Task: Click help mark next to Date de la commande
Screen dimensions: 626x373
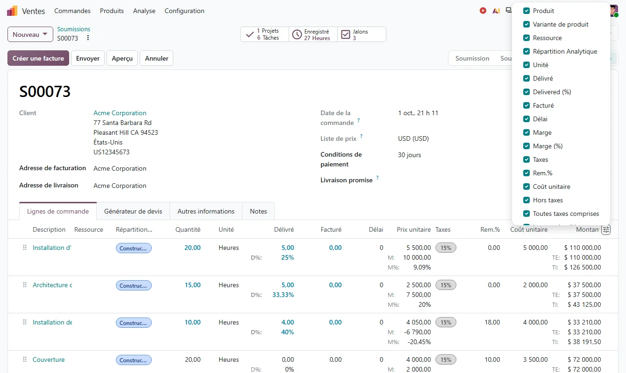Action: [359, 120]
